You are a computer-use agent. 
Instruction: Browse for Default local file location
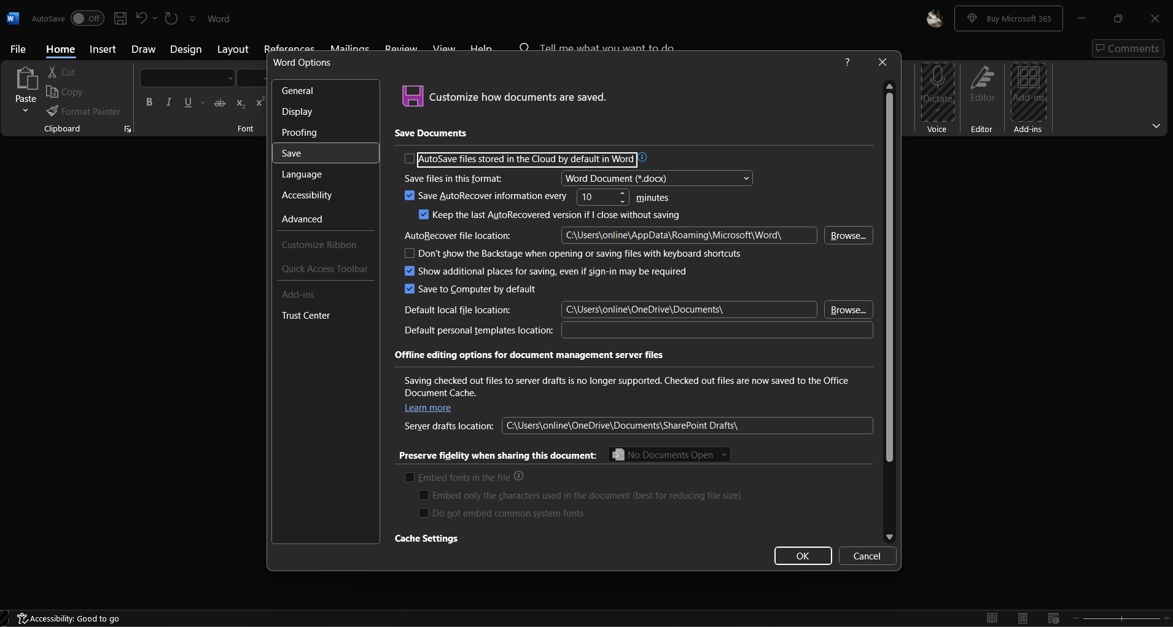pos(848,310)
